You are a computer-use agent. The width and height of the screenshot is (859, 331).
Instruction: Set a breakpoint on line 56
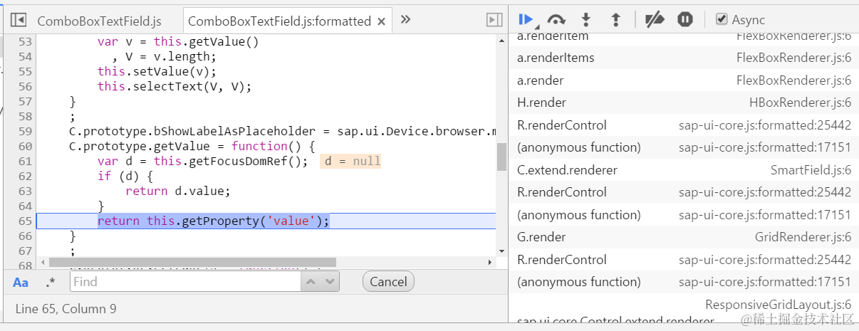[25, 86]
